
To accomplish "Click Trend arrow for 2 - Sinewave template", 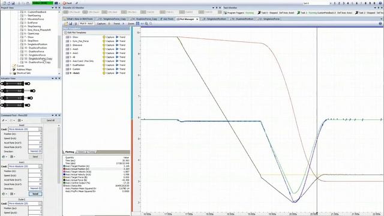I will 117,45.
